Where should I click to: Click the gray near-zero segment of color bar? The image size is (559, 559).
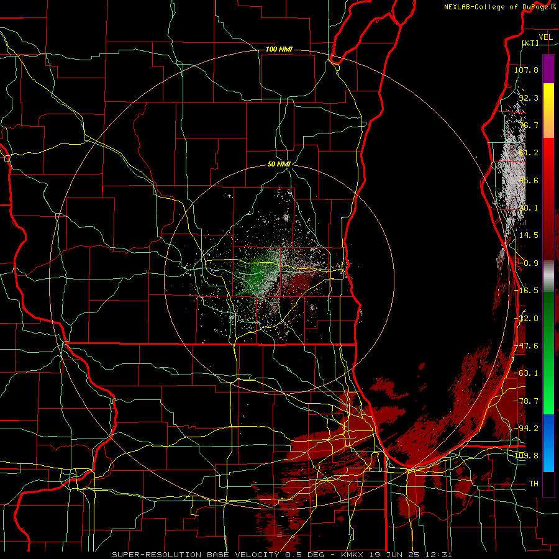tap(548, 276)
